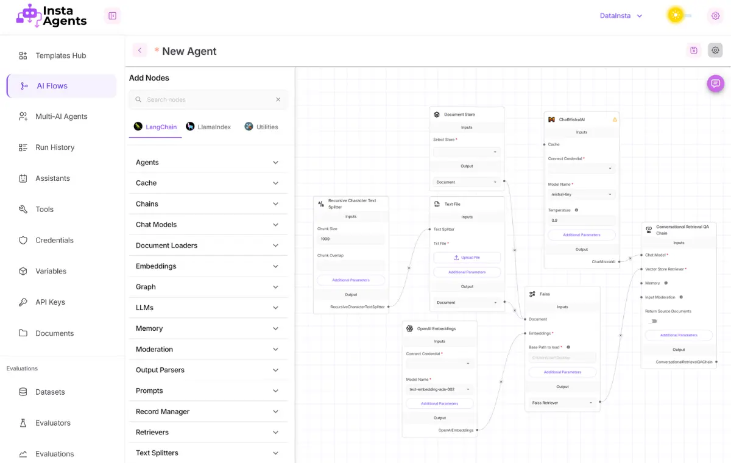This screenshot has width=731, height=463.
Task: Expand the Document Loaders category
Action: point(208,246)
